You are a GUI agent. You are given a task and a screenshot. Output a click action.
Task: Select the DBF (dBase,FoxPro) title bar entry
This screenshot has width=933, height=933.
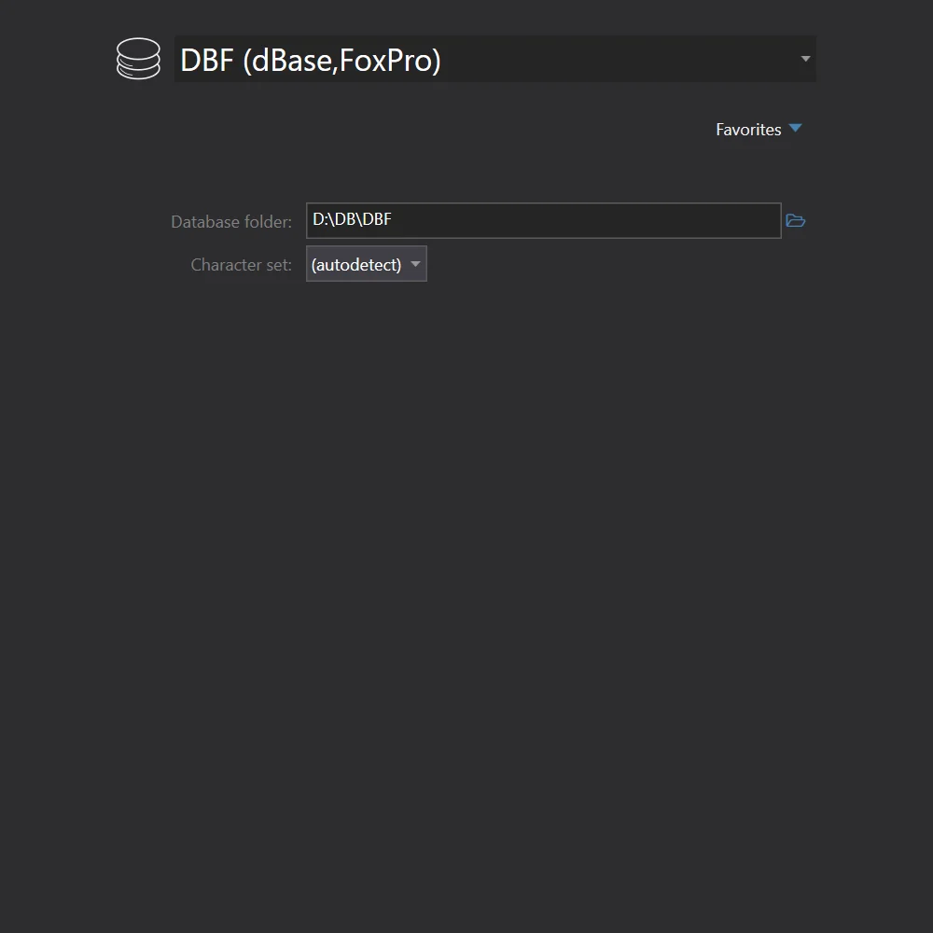(x=494, y=59)
